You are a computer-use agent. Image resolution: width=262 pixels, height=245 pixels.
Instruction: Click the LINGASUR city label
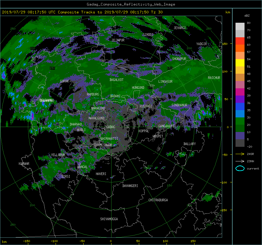pos(165,82)
